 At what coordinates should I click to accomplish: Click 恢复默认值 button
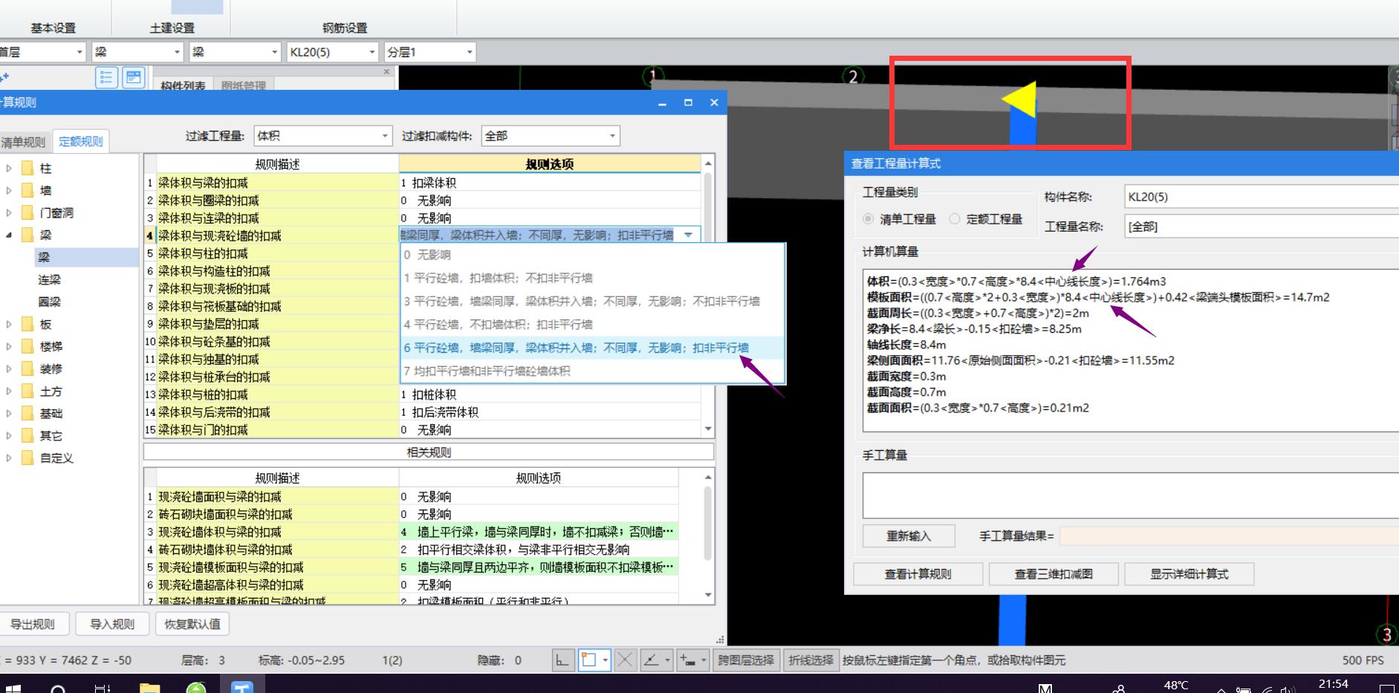coord(192,624)
